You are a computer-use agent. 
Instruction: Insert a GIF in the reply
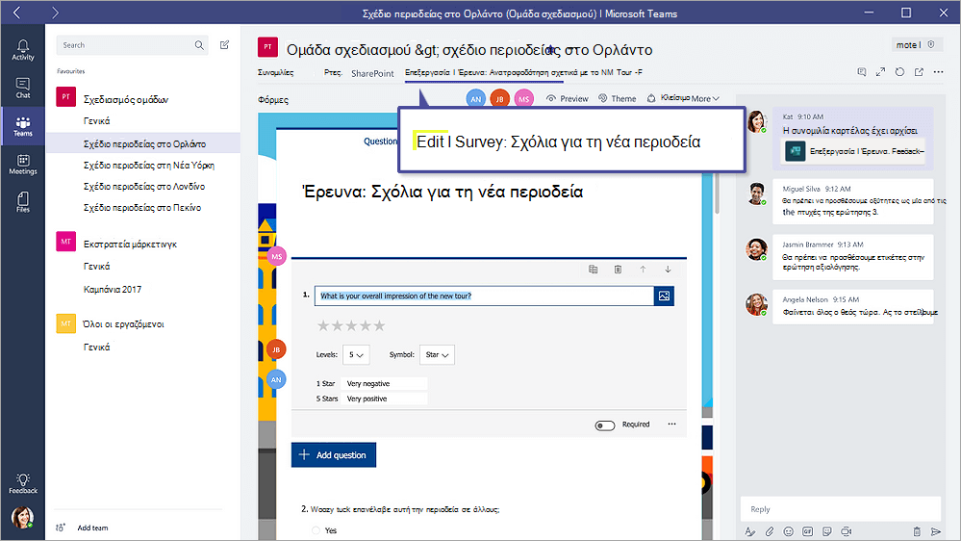click(808, 531)
